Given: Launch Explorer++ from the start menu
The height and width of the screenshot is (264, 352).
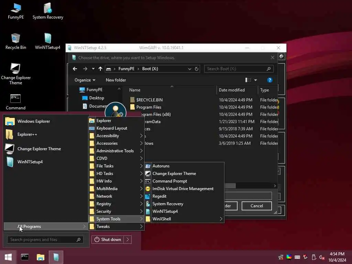Looking at the screenshot, I should click(46, 134).
